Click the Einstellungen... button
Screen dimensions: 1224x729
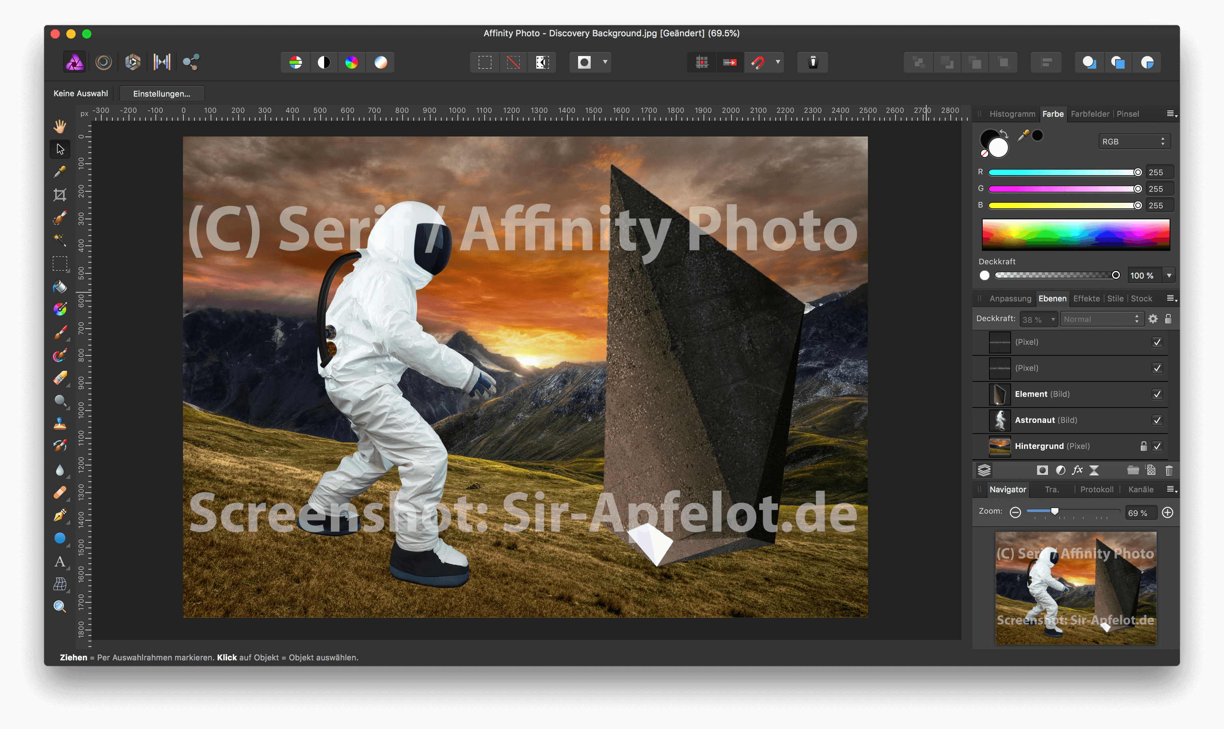162,93
